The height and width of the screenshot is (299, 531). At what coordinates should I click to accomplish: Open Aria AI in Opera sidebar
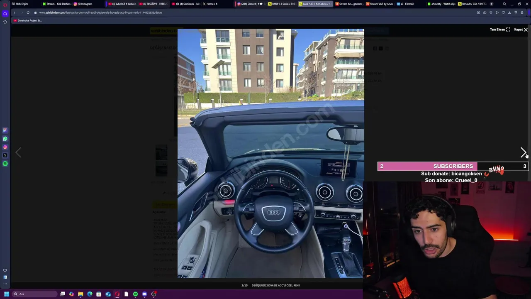[5, 130]
